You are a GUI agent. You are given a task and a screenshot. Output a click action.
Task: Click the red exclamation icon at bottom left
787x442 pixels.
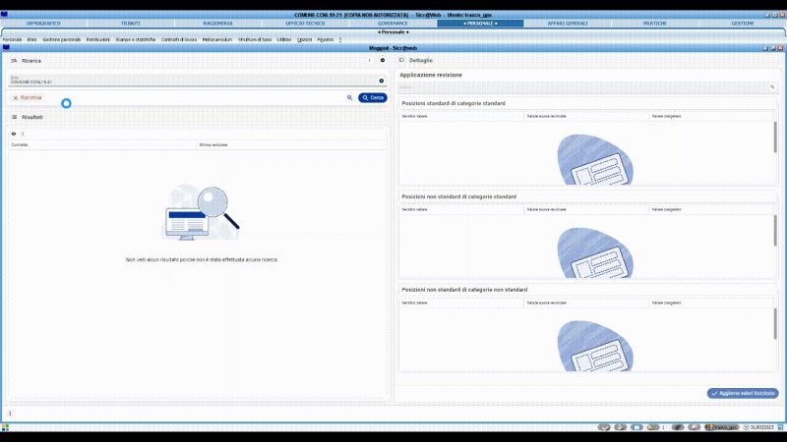10,414
